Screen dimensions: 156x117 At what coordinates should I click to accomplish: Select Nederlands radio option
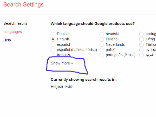102,45
